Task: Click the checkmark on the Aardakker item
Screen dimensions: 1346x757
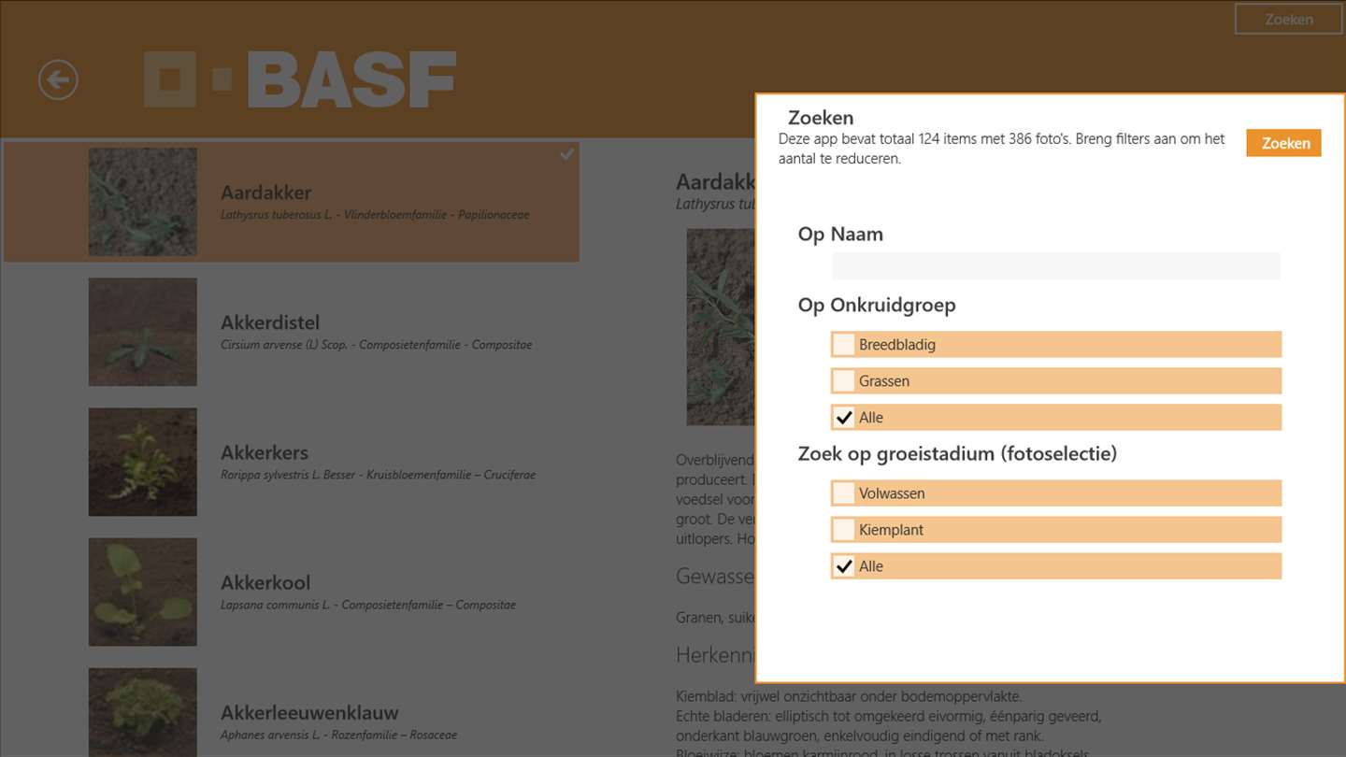Action: [x=566, y=155]
